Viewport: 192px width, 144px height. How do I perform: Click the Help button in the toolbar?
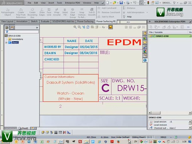pos(129,17)
